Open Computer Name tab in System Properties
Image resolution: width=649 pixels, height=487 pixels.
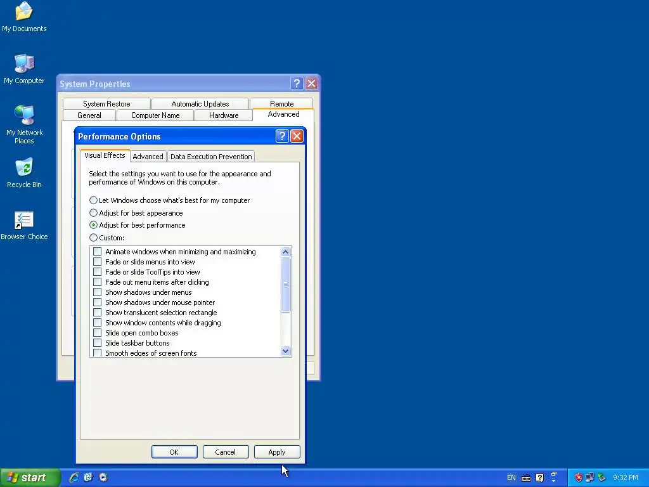tap(155, 115)
